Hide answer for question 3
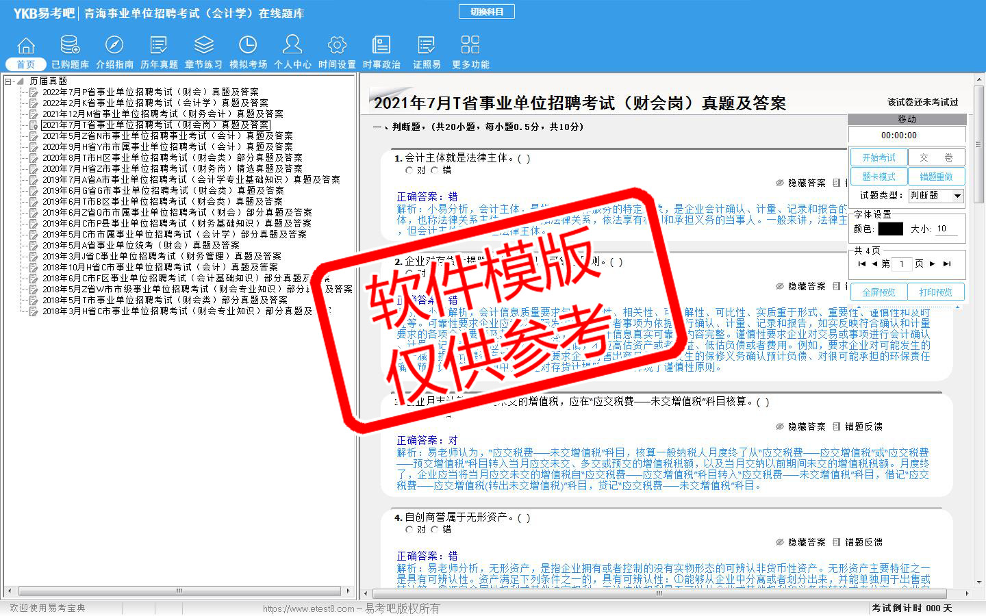The width and height of the screenshot is (986, 616). 800,426
